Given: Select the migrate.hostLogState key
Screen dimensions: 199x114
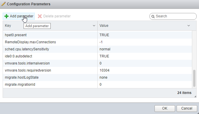Looking at the screenshot, I should point(22,77).
